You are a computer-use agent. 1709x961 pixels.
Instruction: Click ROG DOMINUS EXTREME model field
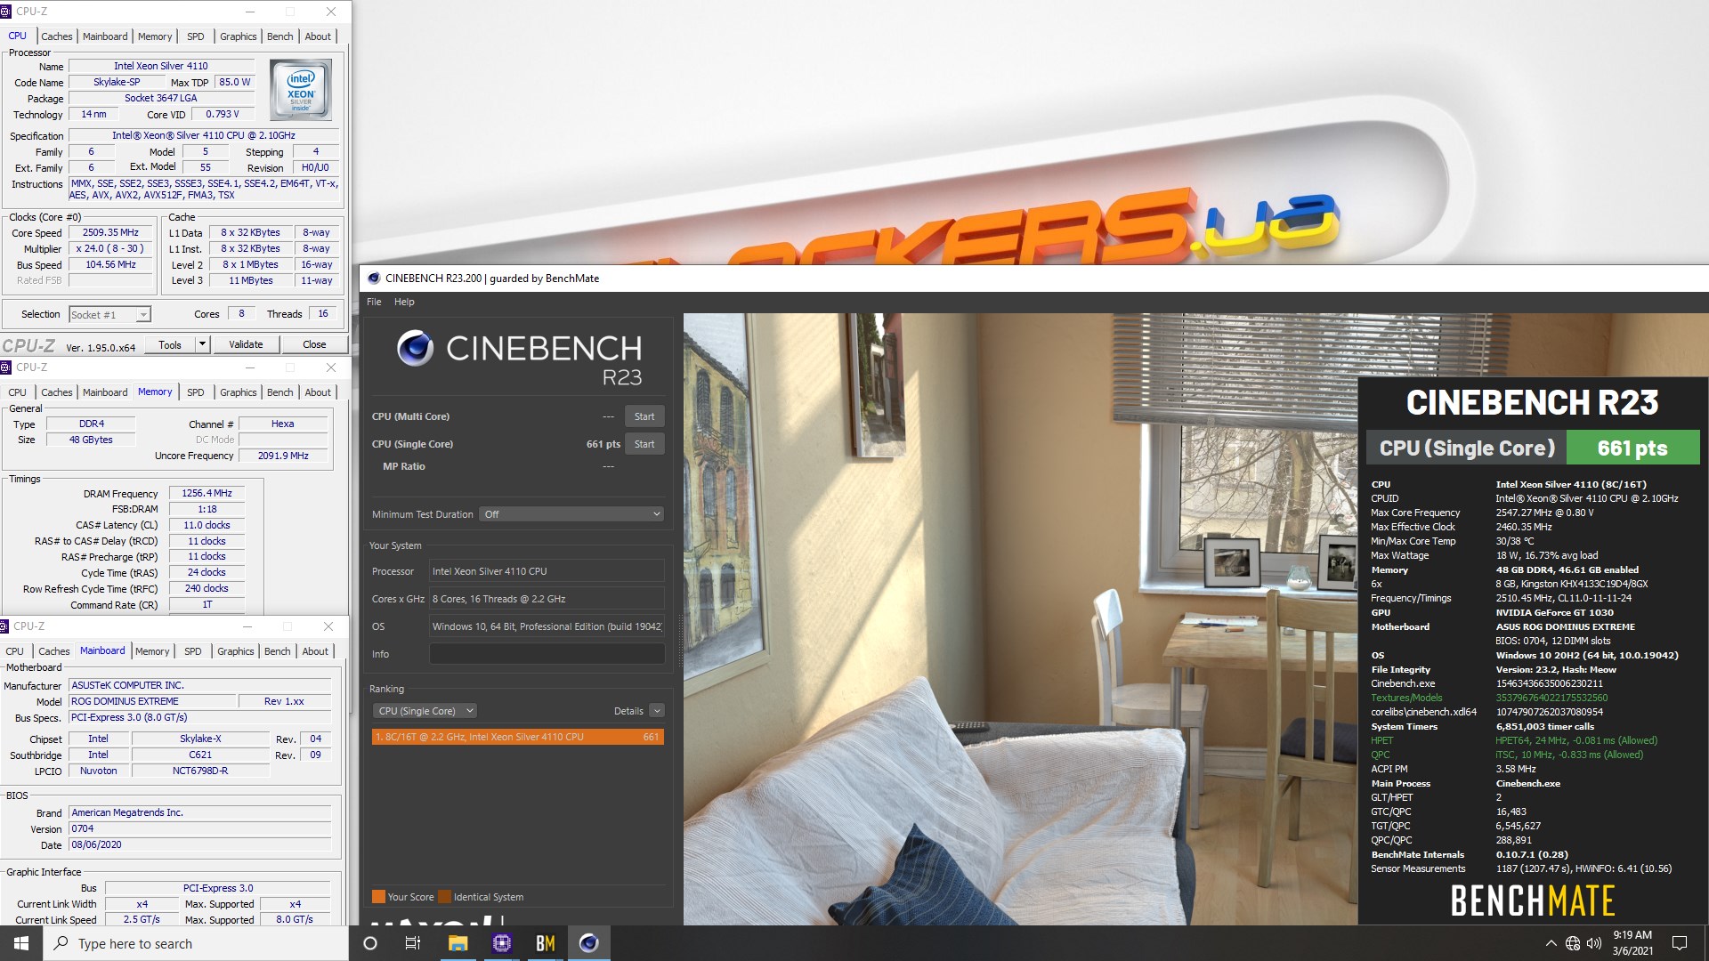(152, 701)
